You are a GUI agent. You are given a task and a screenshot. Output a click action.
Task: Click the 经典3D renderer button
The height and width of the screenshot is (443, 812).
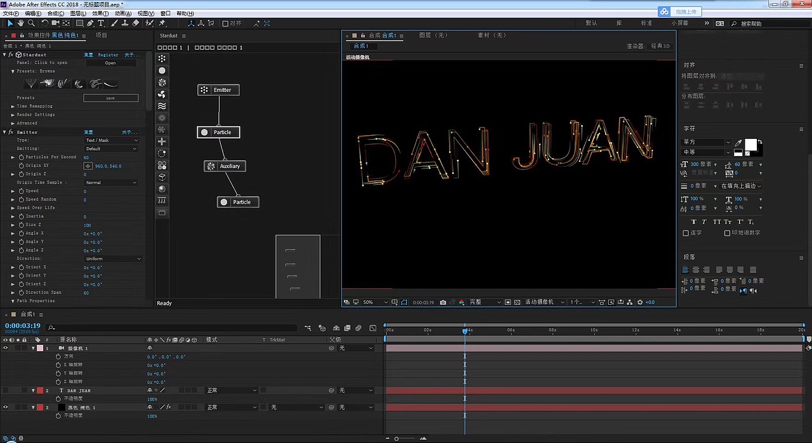[660, 46]
